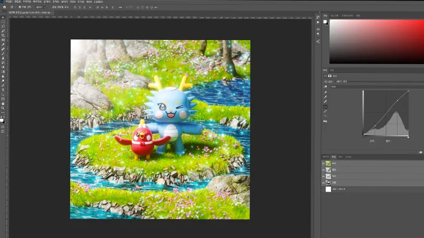Select the Clone Stamp tool
This screenshot has width=424, height=238.
tap(3, 58)
